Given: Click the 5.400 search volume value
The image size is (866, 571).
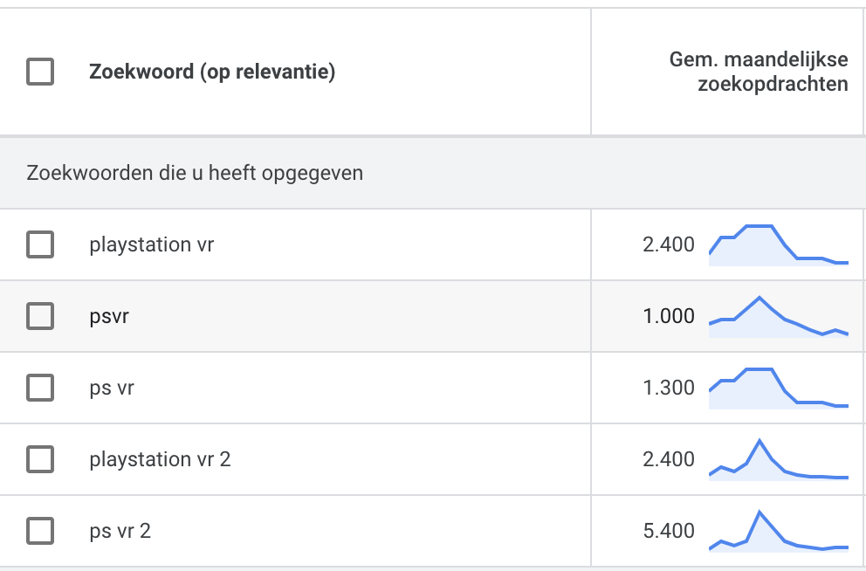Looking at the screenshot, I should [x=669, y=531].
